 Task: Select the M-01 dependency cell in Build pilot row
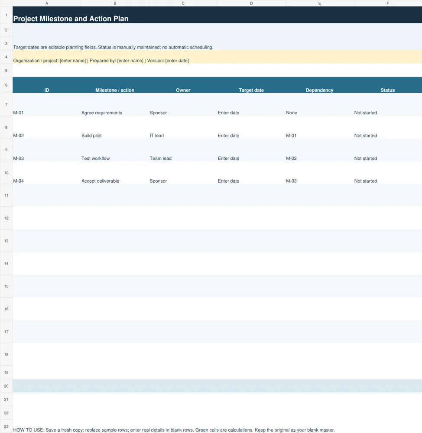point(320,127)
